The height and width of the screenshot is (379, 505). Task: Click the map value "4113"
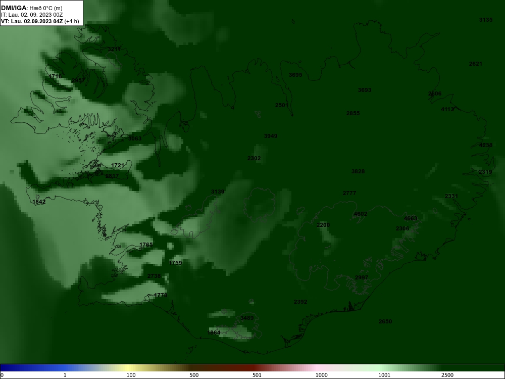click(447, 109)
